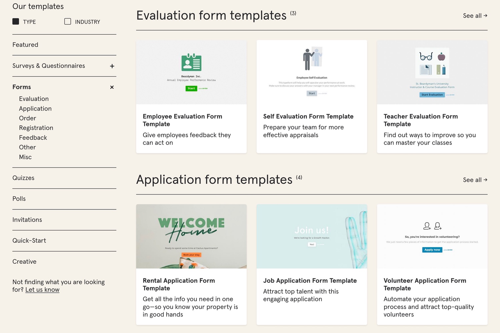Select the Quizzes category in the sidebar
The width and height of the screenshot is (500, 333).
coord(23,178)
